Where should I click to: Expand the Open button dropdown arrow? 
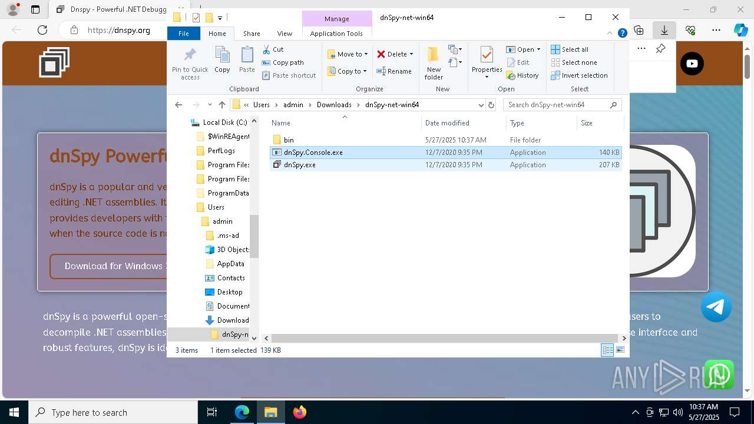(538, 49)
